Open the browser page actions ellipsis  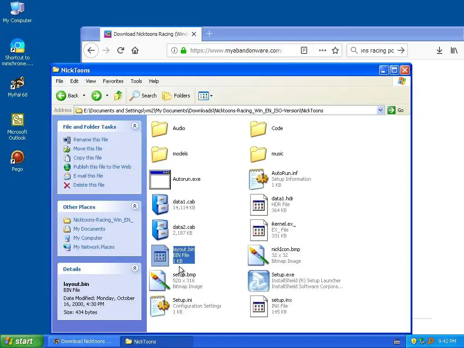(323, 50)
